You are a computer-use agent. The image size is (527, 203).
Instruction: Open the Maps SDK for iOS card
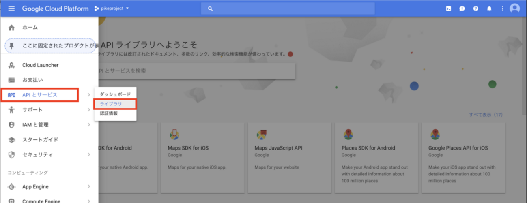tap(203, 157)
